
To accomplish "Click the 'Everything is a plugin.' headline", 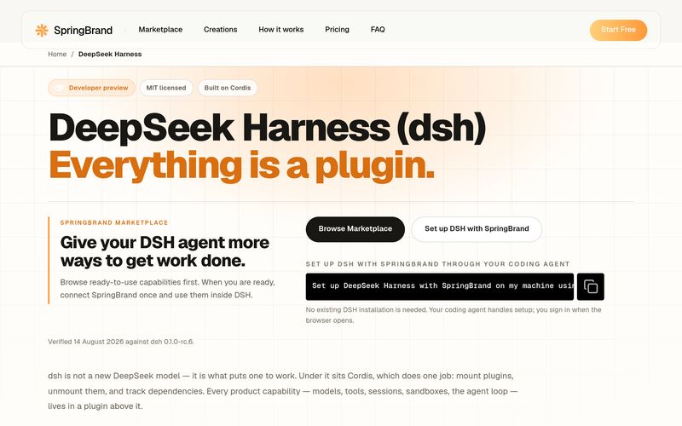I will [x=241, y=165].
